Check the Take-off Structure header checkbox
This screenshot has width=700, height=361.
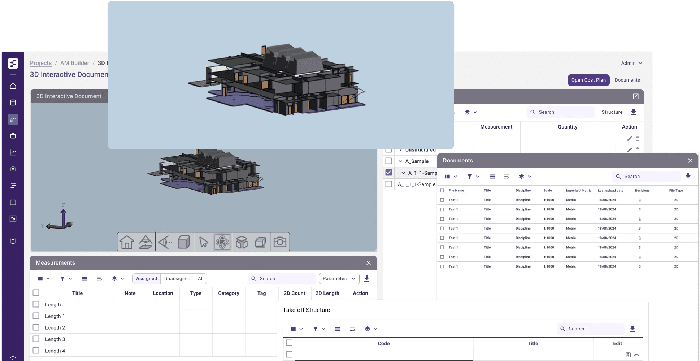[x=289, y=343]
